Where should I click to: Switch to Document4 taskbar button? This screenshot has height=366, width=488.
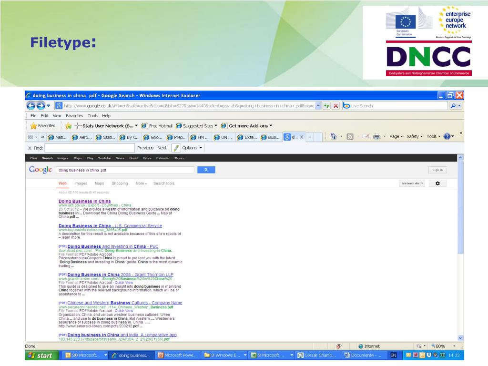(363, 356)
